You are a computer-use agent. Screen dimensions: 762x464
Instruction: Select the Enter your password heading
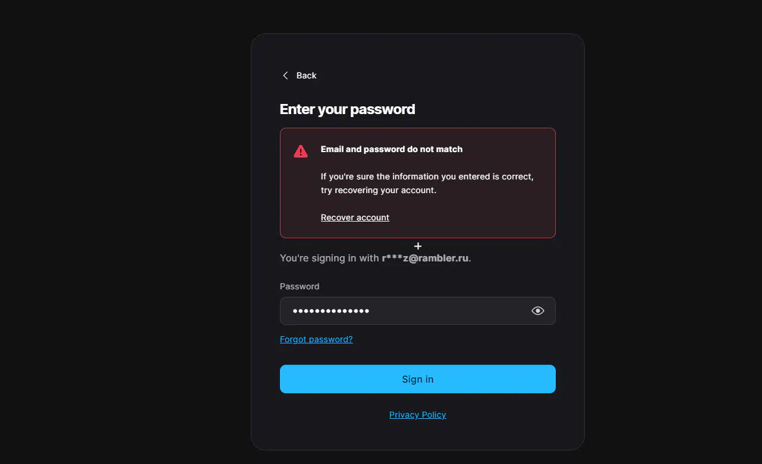(347, 109)
